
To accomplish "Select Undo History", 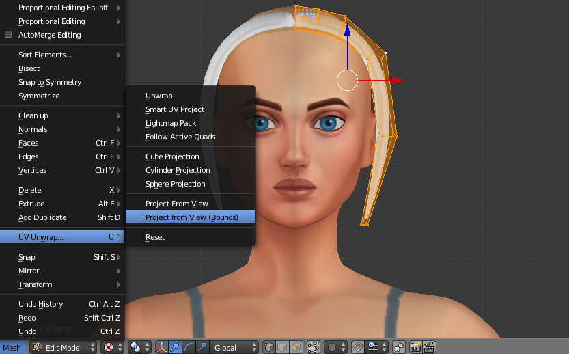I will [62, 304].
